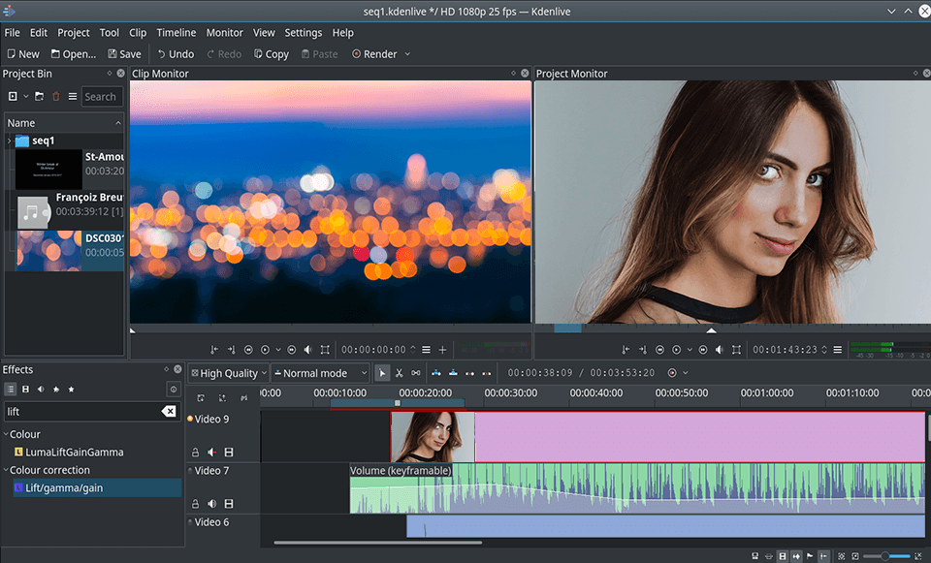The width and height of the screenshot is (931, 563).
Task: Select the Spacer tool
Action: (x=414, y=372)
